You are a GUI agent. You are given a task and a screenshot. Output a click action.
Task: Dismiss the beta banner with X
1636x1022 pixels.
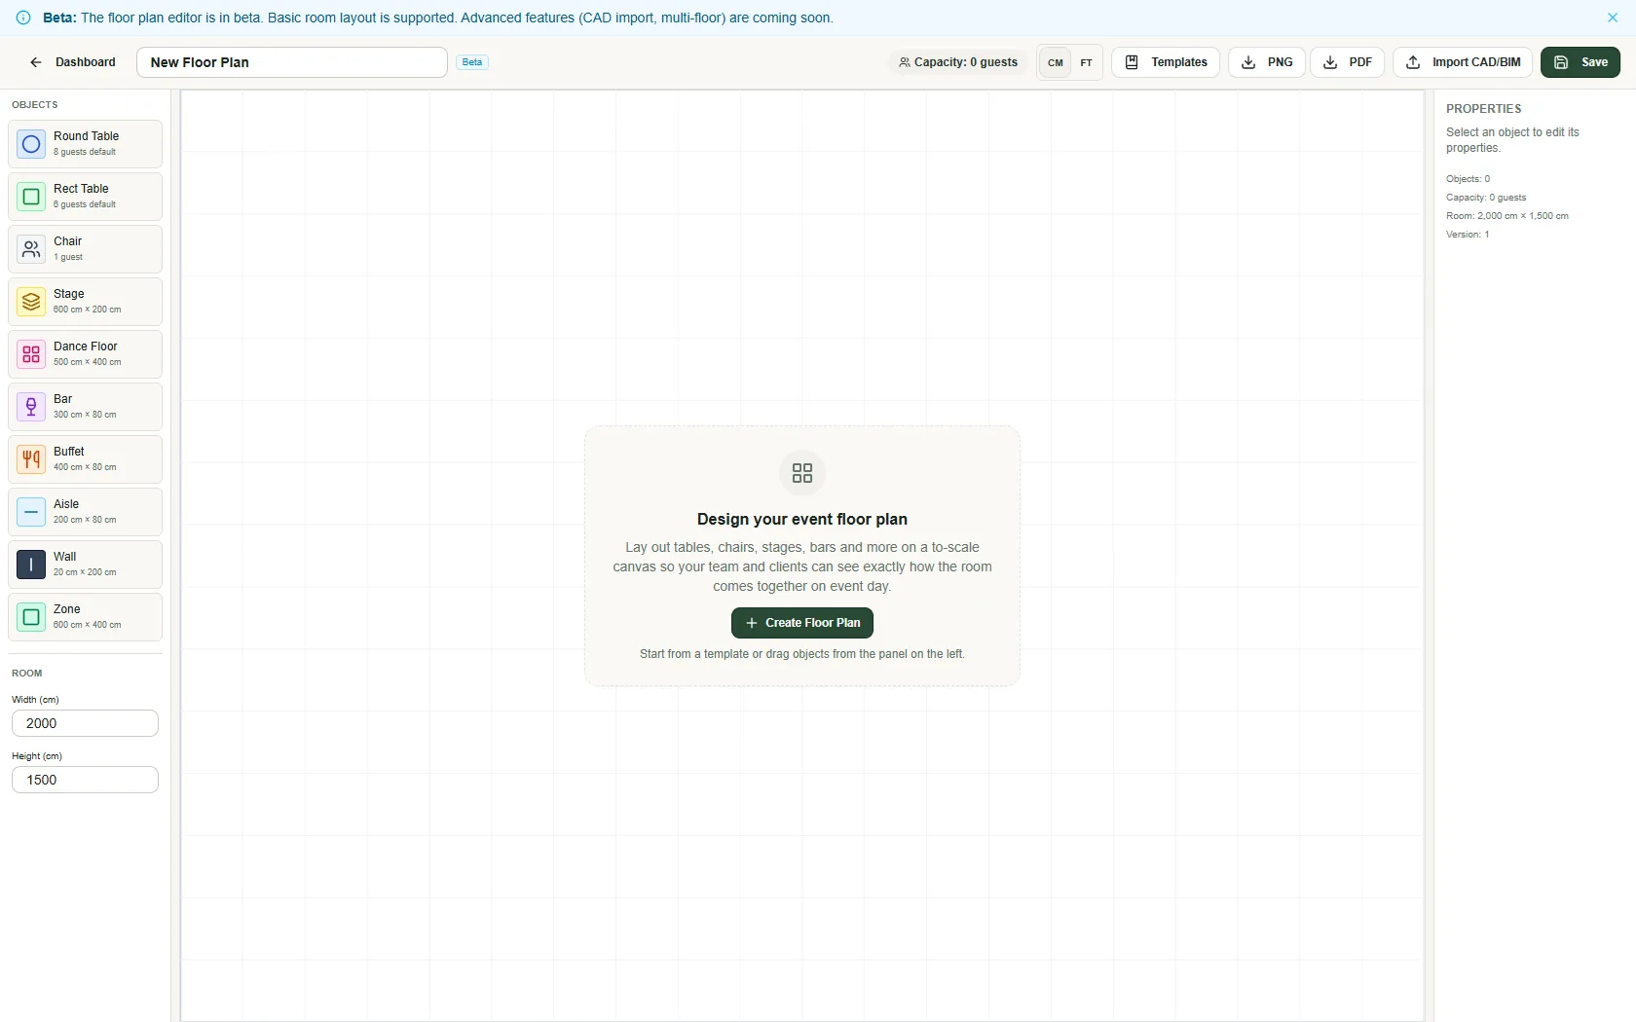tap(1613, 18)
